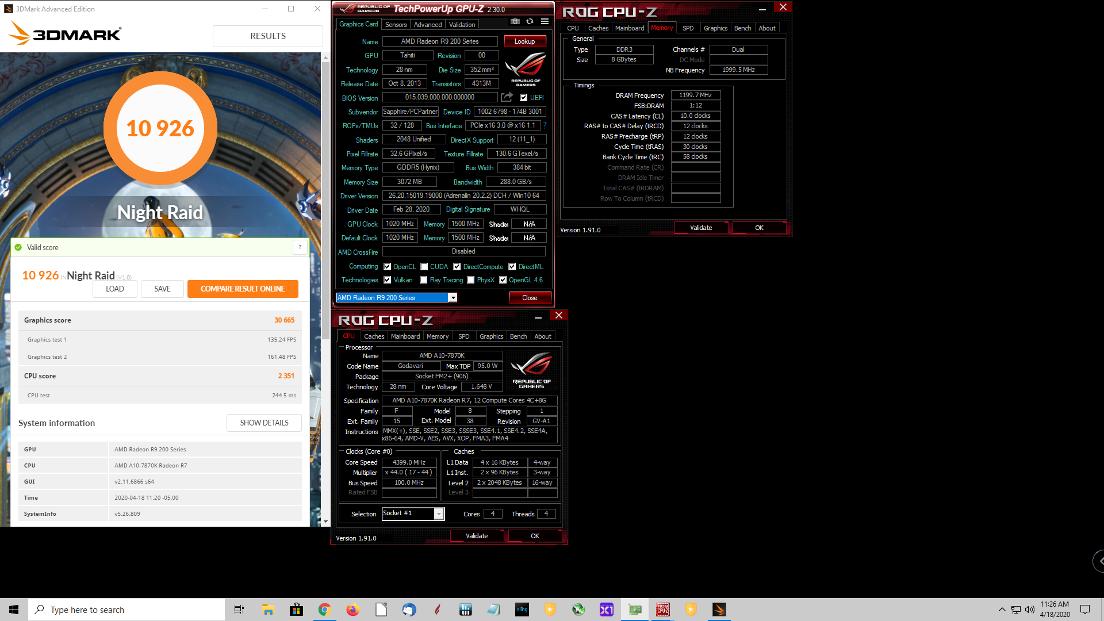This screenshot has width=1104, height=621.
Task: Open network settings in system tray
Action: pos(1016,609)
